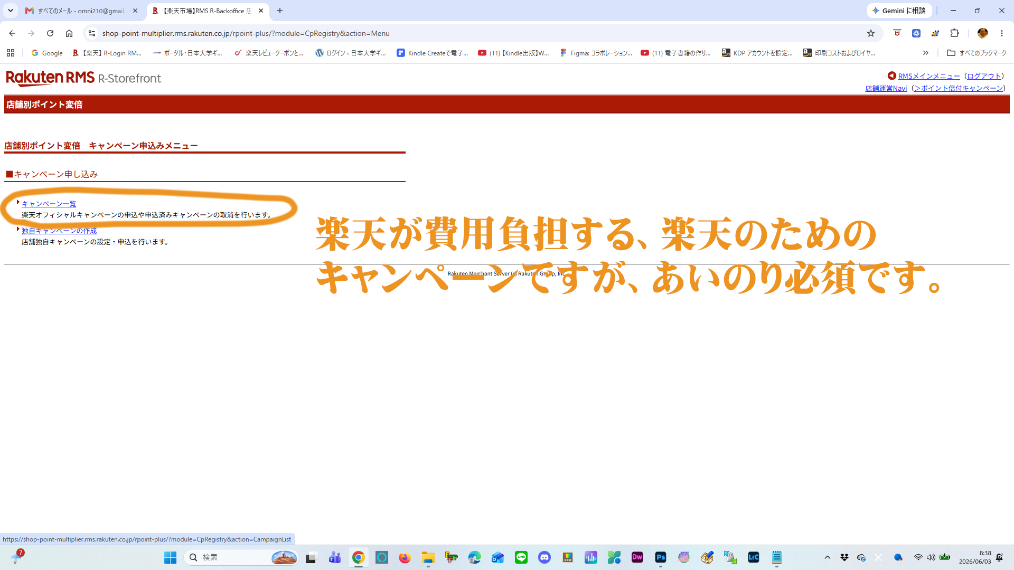Open File Explorer from the taskbar
The image size is (1014, 570).
tap(428, 557)
